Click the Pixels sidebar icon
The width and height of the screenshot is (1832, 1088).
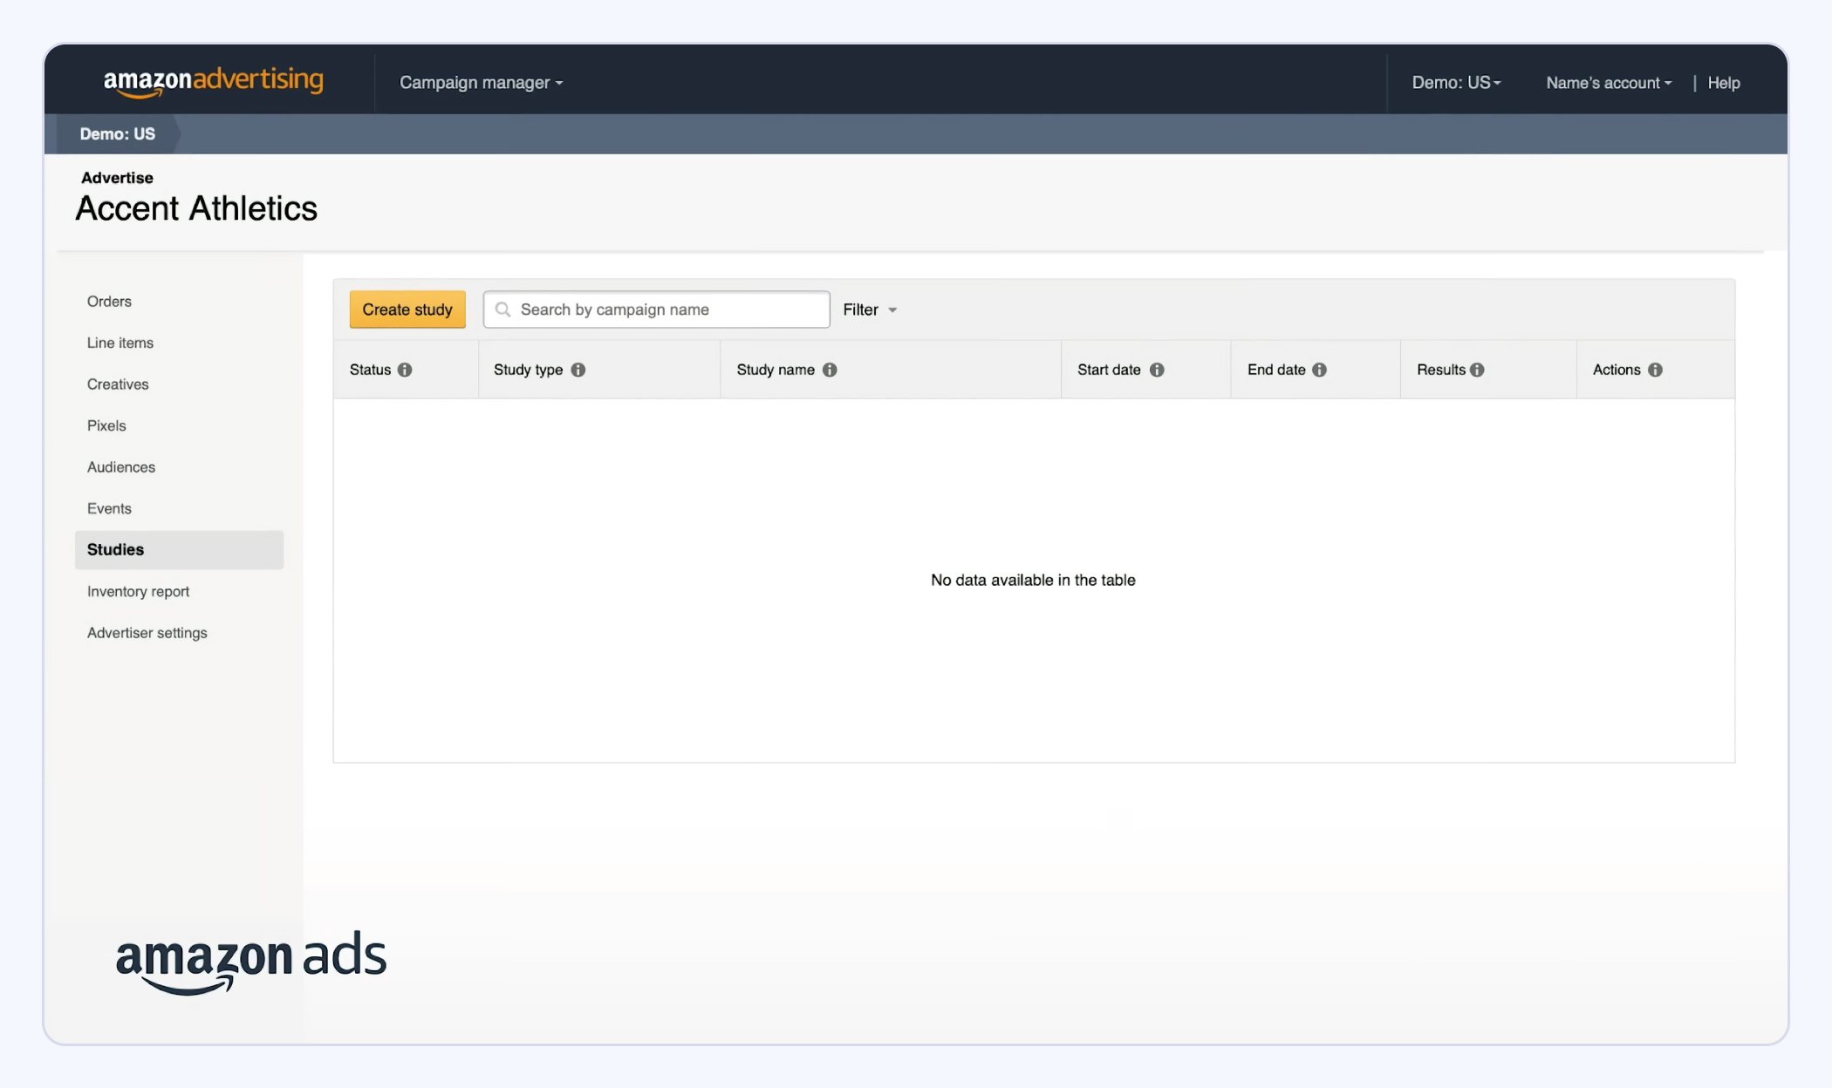click(x=106, y=425)
